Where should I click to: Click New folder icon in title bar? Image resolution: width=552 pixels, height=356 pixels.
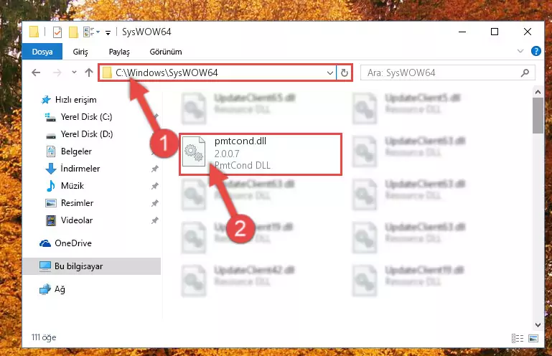click(73, 32)
